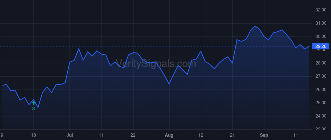Image resolution: width=331 pixels, height=140 pixels.
Task: Click the current price label 29.26
Action: point(320,46)
